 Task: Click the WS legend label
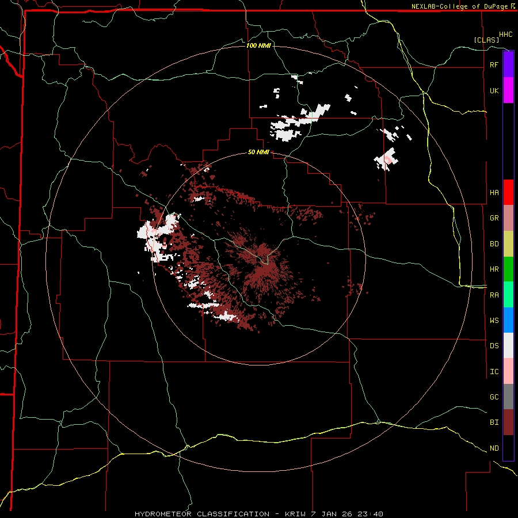click(x=494, y=320)
